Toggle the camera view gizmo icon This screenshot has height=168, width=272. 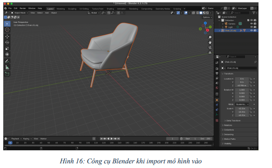[210, 47]
